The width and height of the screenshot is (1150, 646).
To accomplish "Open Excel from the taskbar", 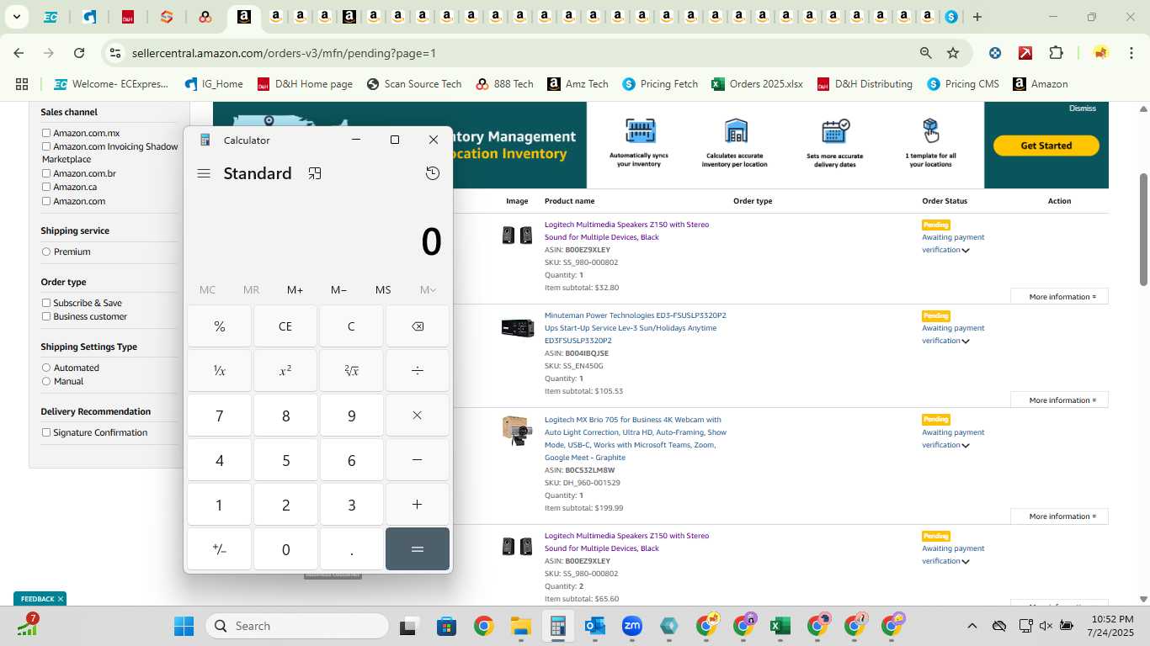I will click(x=780, y=626).
